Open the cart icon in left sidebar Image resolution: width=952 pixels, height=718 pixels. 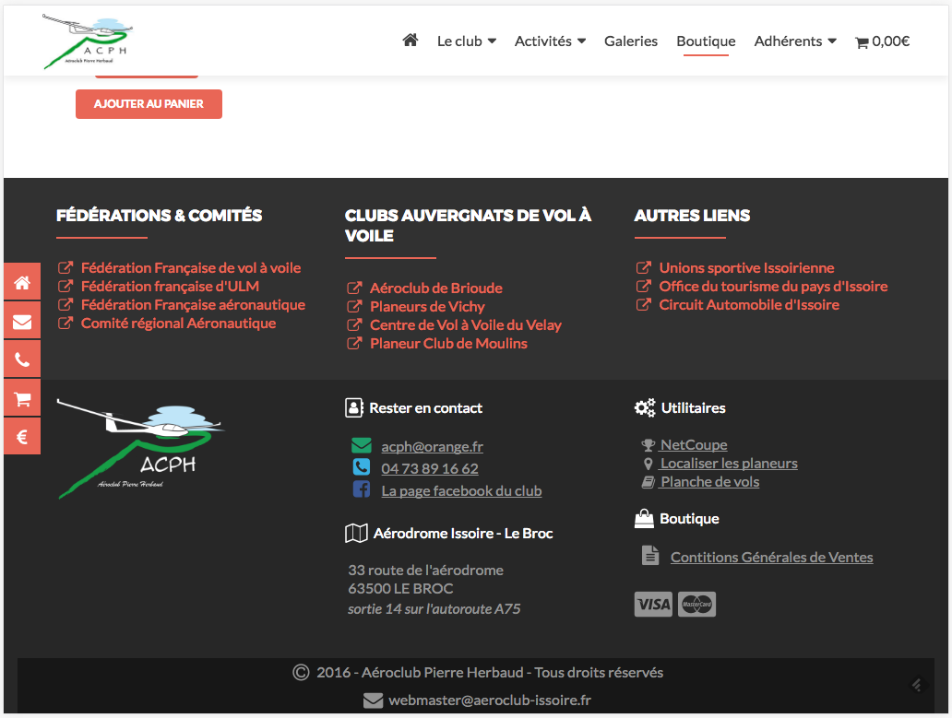pos(22,399)
